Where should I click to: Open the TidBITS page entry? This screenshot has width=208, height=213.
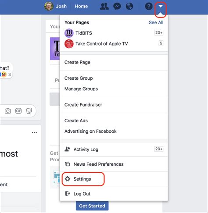point(114,33)
